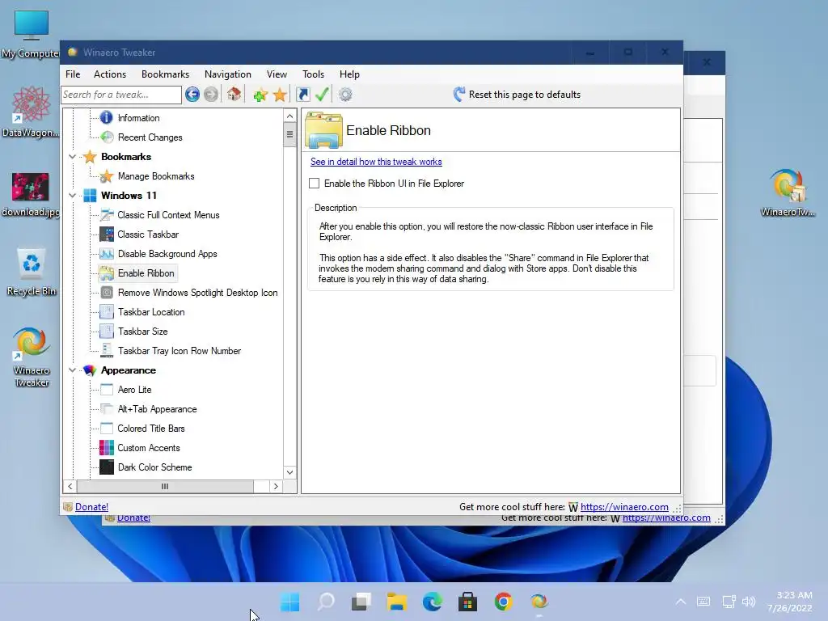Select the Appearance category label
This screenshot has width=828, height=621.
tap(129, 370)
